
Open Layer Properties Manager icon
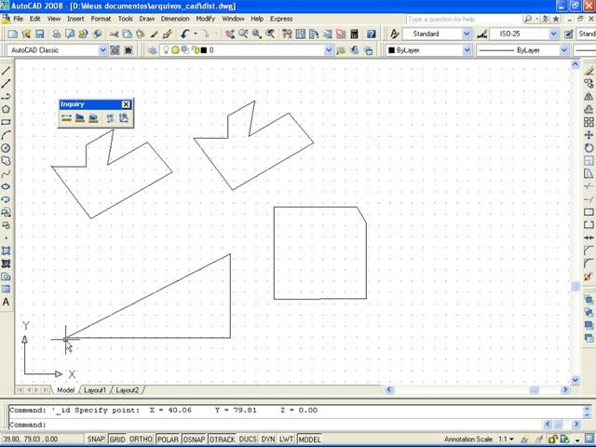[x=153, y=50]
